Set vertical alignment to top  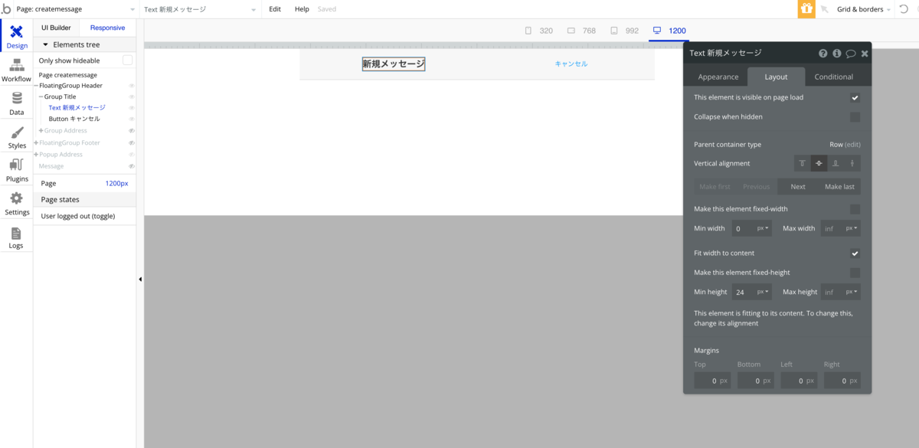[x=803, y=163]
